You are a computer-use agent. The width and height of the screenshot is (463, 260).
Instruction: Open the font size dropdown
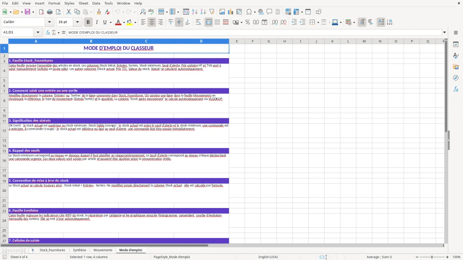pos(78,22)
